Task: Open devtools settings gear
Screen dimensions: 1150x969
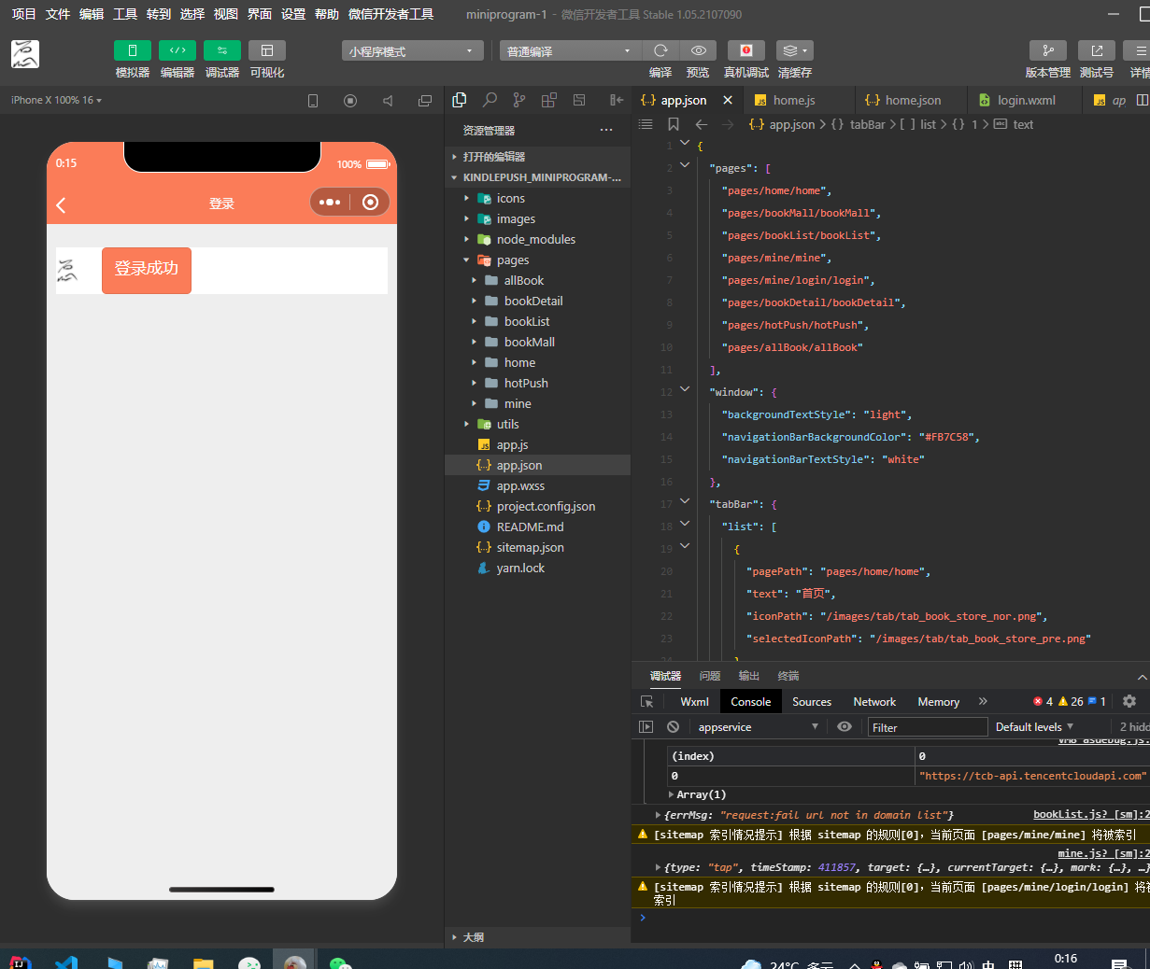Action: coord(1129,701)
